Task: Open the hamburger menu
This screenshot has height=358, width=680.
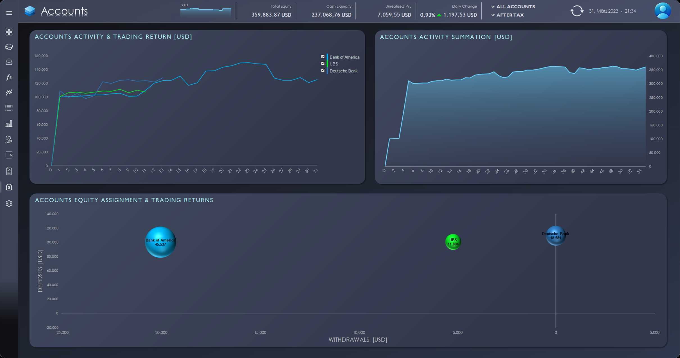Action: 9,13
